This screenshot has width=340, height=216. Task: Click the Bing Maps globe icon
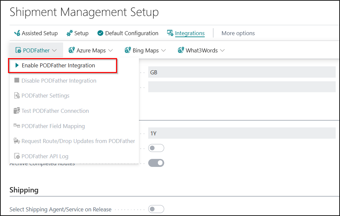pyautogui.click(x=128, y=50)
